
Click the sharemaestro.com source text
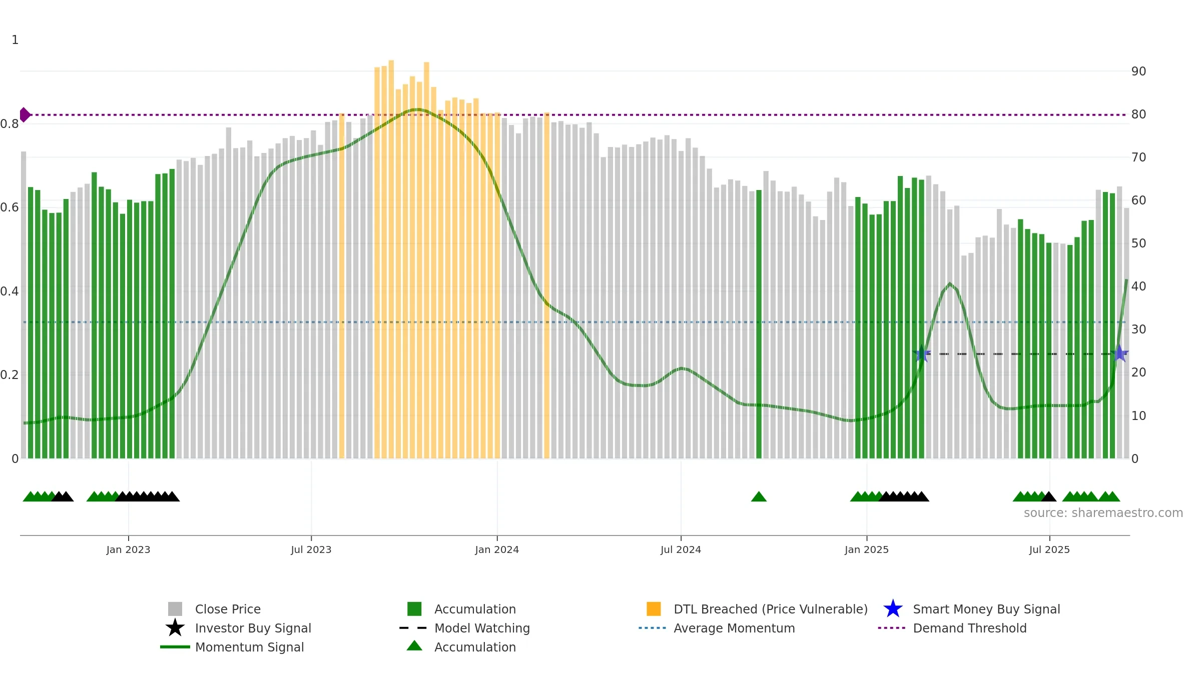[1103, 513]
